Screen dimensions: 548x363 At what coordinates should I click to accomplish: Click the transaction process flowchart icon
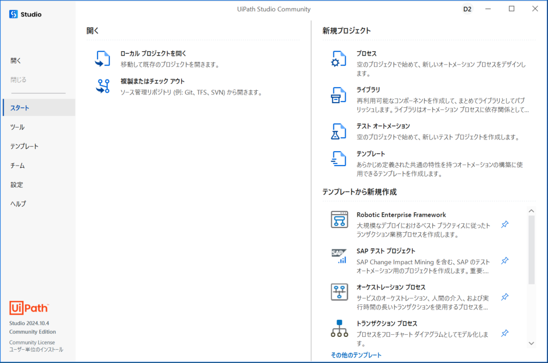tap(339, 328)
